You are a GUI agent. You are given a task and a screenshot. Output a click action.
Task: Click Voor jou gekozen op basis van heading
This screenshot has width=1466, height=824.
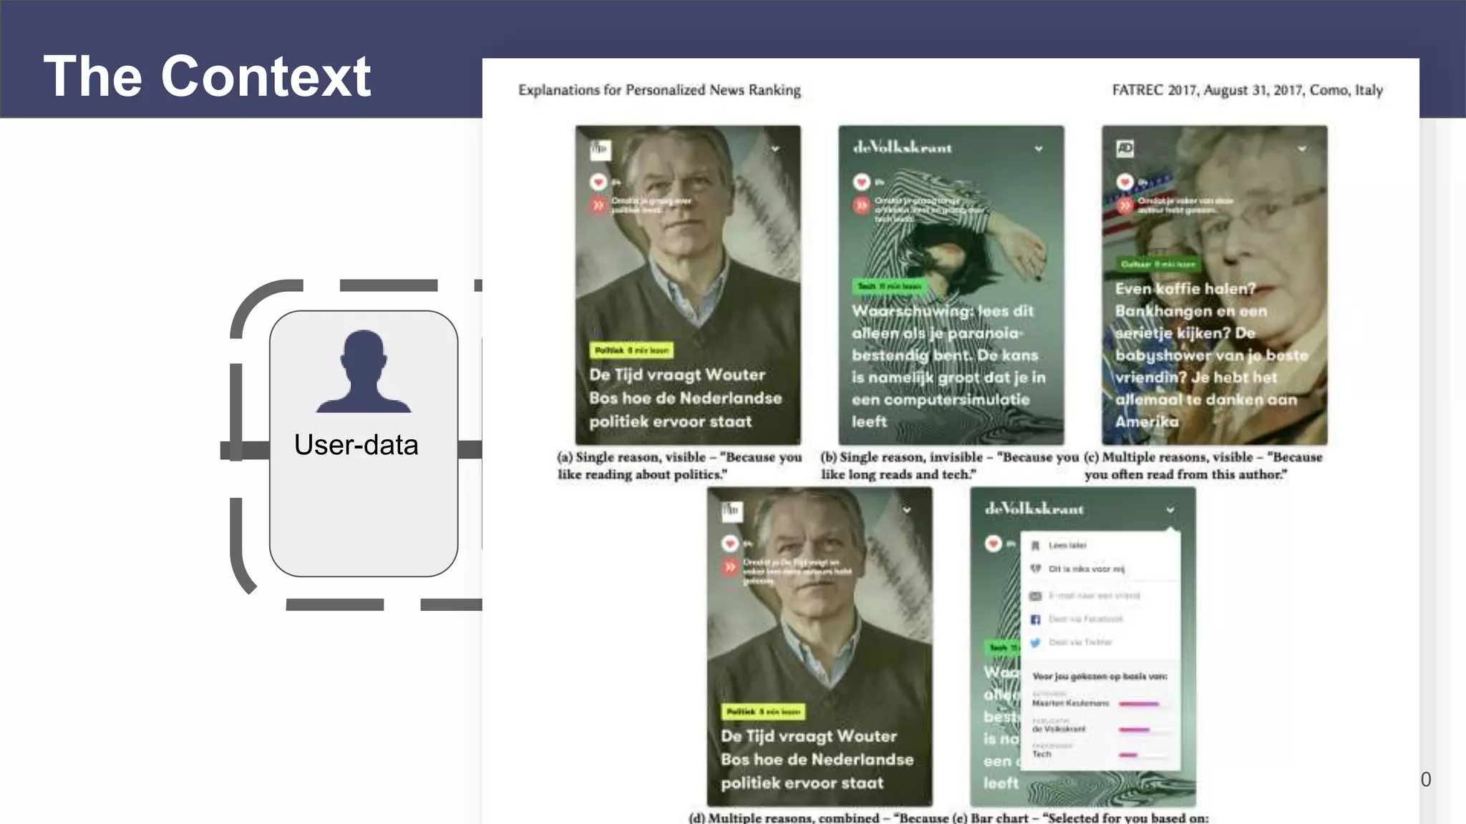[x=1099, y=676]
